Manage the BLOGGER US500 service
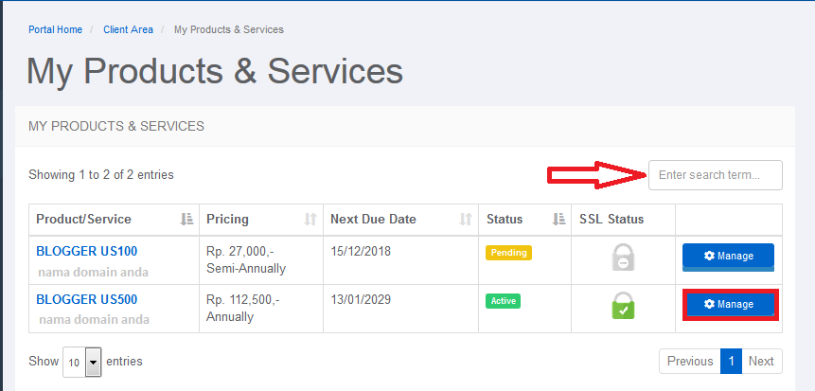 [730, 305]
